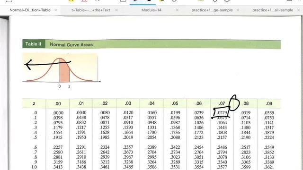Select the table value .0319

coord(246,112)
